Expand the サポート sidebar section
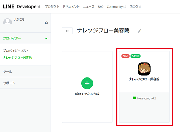The image size is (180, 132). [25, 83]
